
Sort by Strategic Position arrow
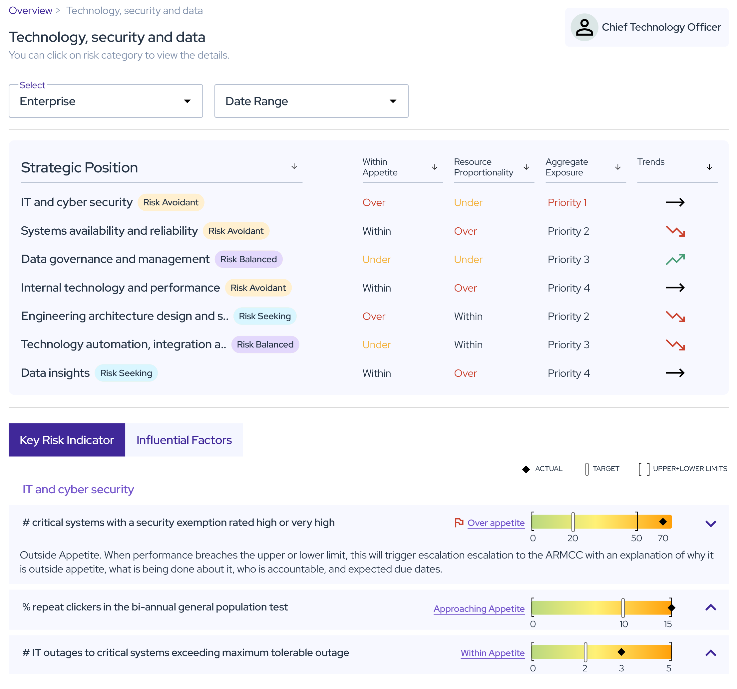pyautogui.click(x=294, y=166)
